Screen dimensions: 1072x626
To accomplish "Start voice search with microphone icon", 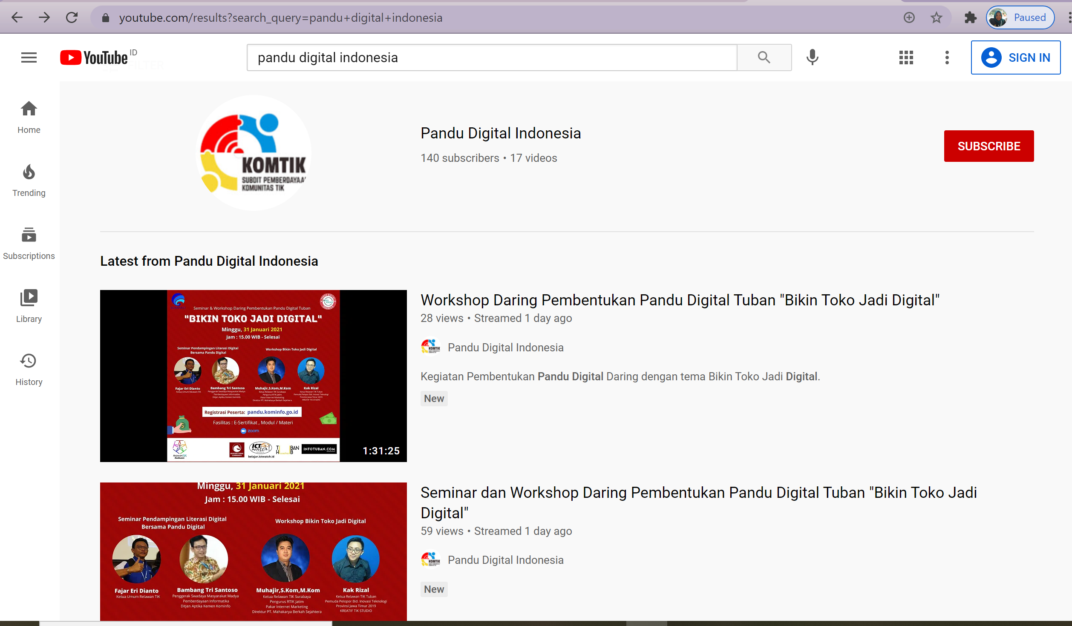I will click(x=812, y=57).
